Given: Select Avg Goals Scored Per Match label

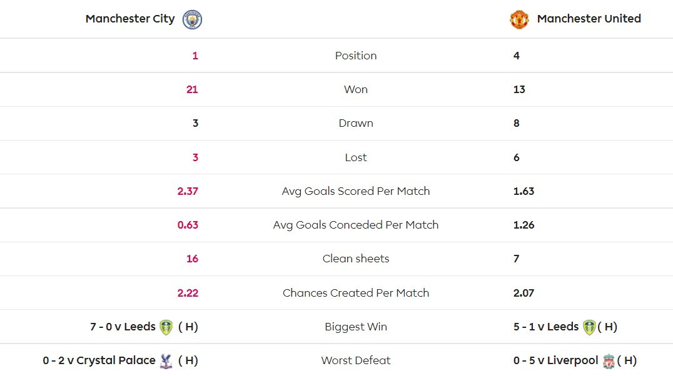Looking at the screenshot, I should 356,191.
